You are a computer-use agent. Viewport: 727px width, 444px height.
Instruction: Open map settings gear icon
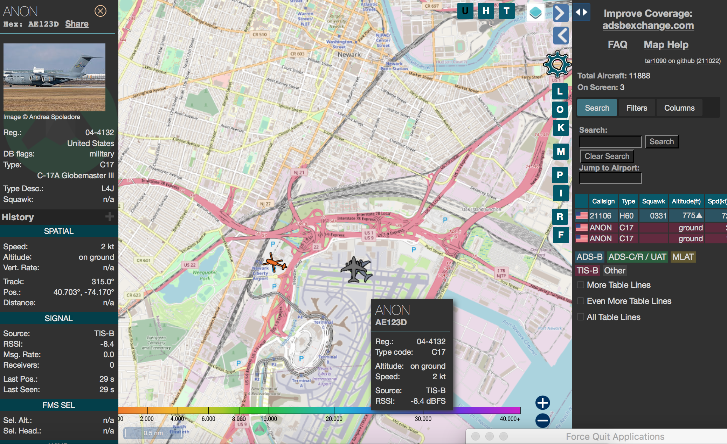(x=557, y=64)
